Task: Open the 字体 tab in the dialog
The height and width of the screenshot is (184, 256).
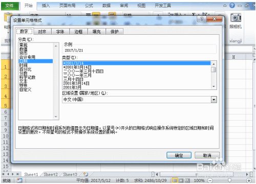Action: point(60,32)
